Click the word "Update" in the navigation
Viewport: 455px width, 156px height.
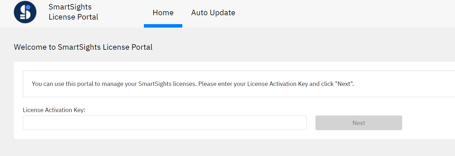tap(222, 13)
